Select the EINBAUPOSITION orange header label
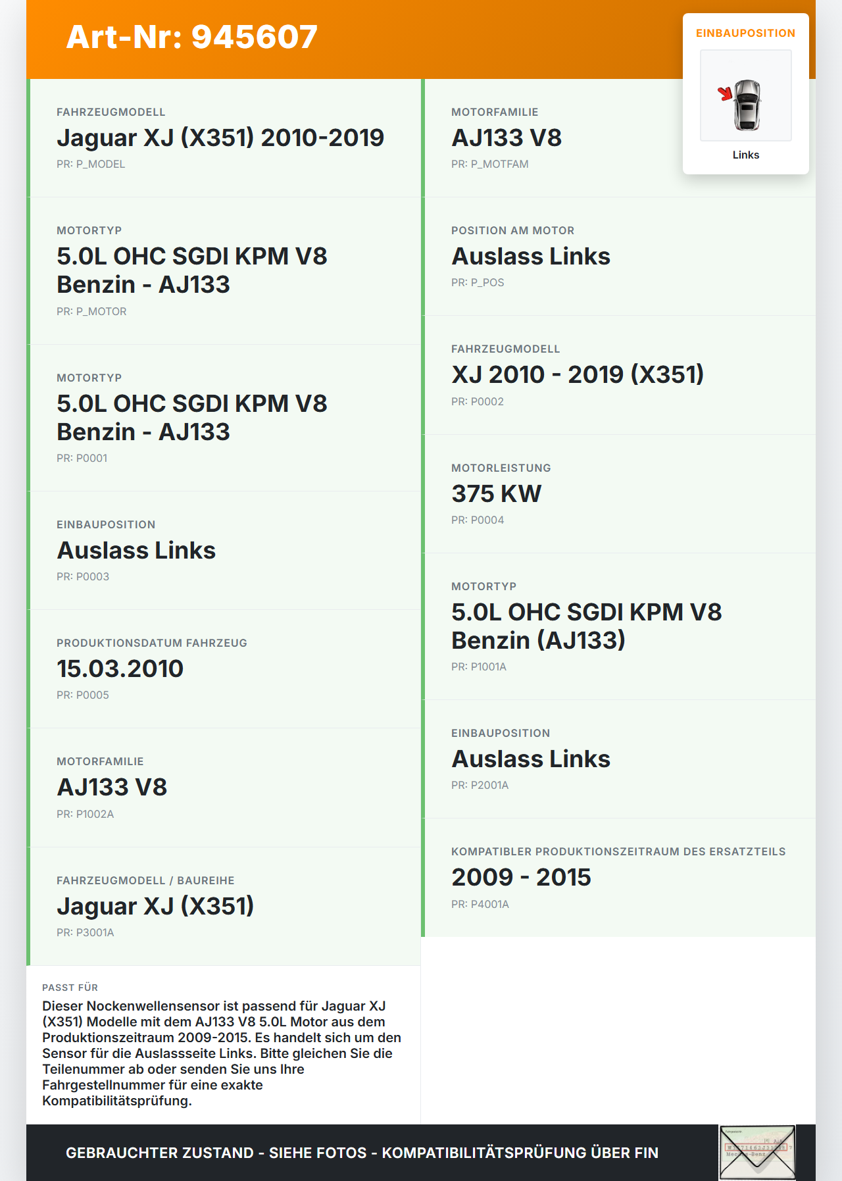 point(746,33)
